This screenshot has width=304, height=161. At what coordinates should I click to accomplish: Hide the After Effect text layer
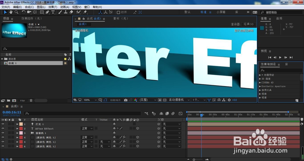(x=3, y=129)
